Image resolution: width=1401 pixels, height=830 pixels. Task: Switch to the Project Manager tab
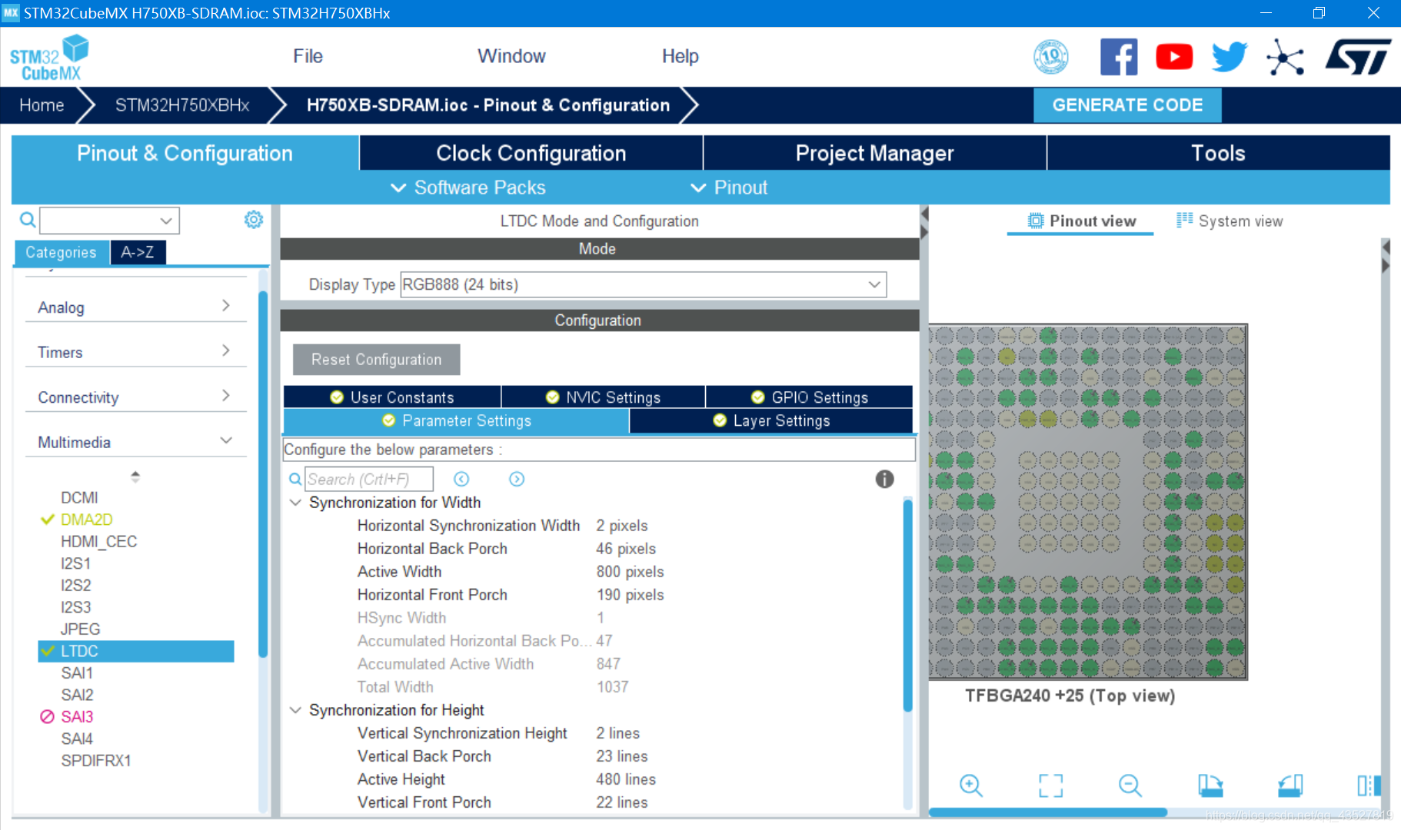click(874, 153)
